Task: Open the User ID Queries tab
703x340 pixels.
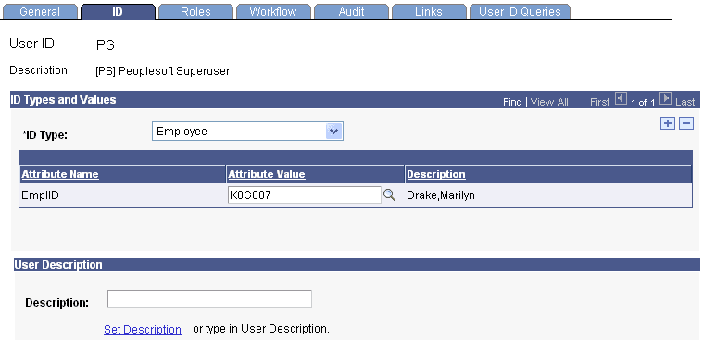Action: [520, 12]
